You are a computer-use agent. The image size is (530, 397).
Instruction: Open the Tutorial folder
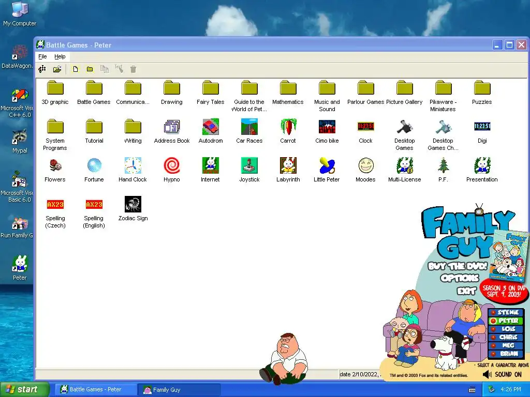pos(94,127)
